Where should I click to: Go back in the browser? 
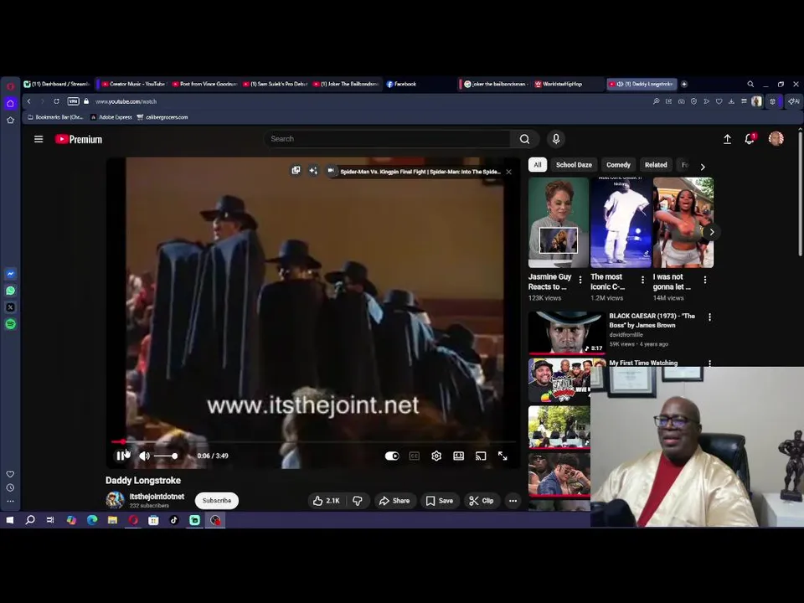tap(29, 101)
